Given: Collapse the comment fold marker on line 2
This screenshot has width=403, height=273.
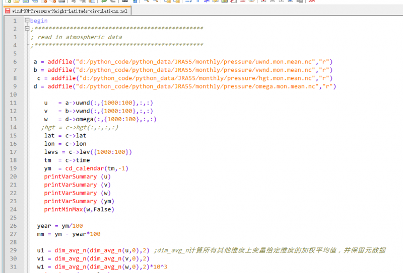Looking at the screenshot, I should (27, 29).
